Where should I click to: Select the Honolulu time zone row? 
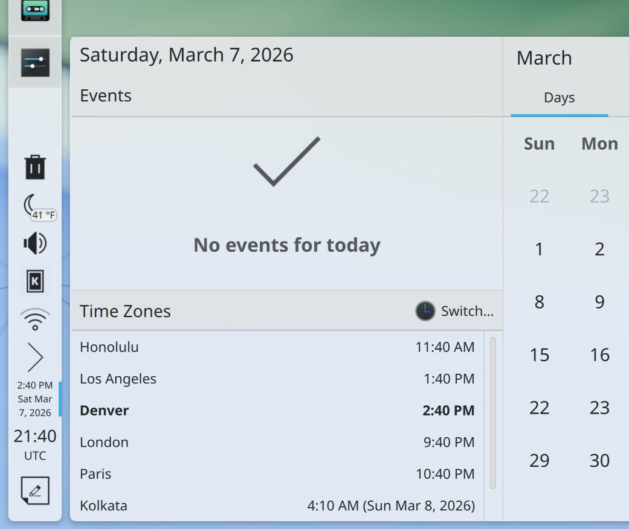pyautogui.click(x=277, y=347)
